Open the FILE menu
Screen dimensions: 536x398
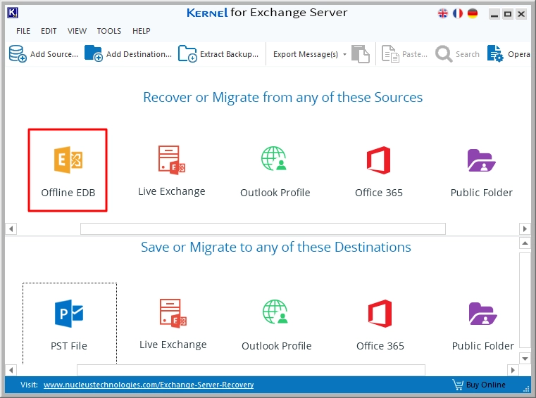[x=23, y=31]
